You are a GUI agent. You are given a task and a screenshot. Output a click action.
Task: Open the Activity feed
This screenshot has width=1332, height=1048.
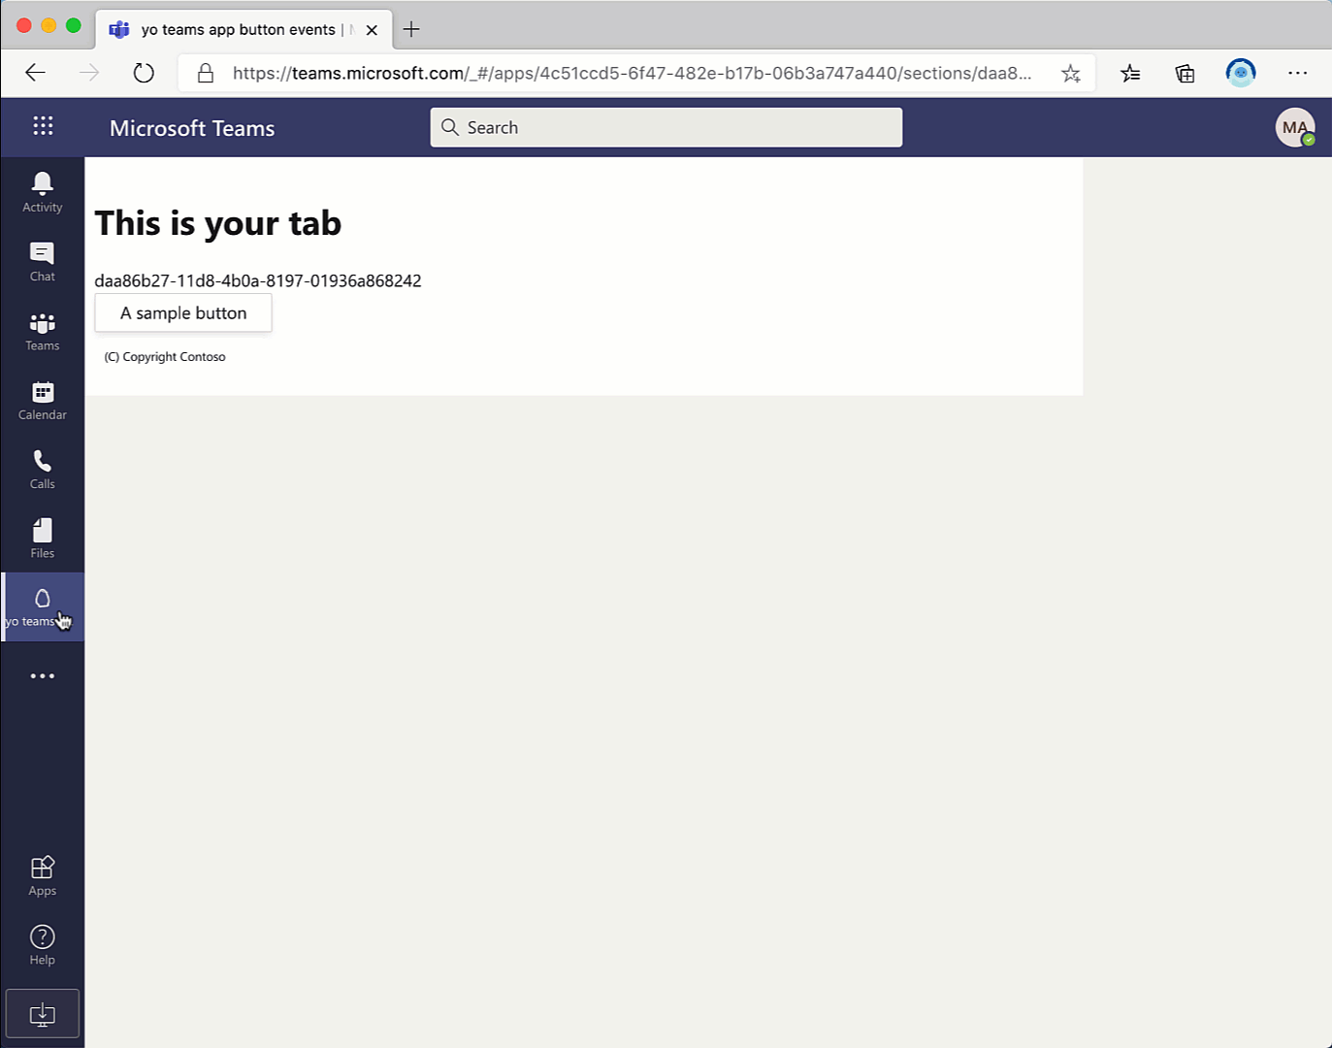[x=42, y=191]
